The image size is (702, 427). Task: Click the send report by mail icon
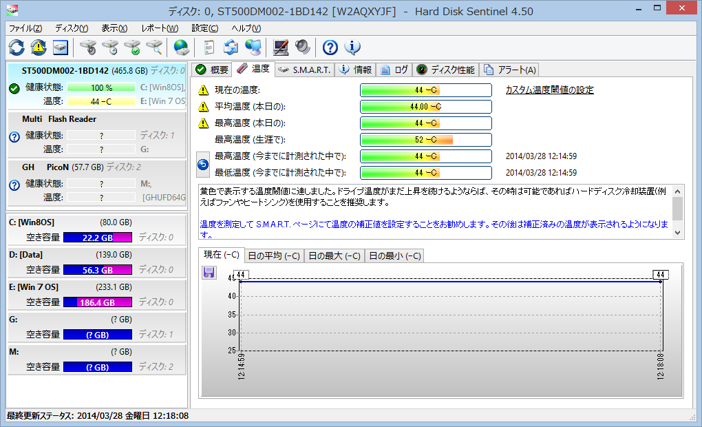tap(231, 47)
